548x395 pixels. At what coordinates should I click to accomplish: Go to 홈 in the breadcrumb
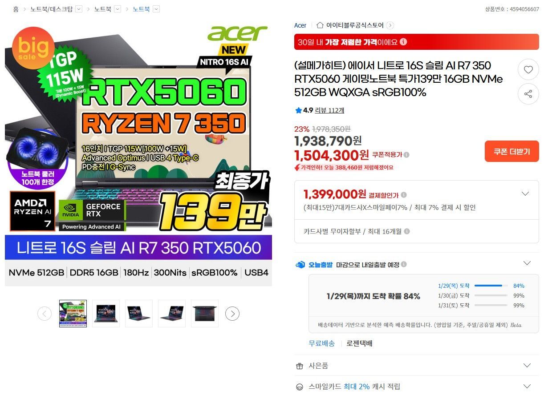[x=16, y=9]
